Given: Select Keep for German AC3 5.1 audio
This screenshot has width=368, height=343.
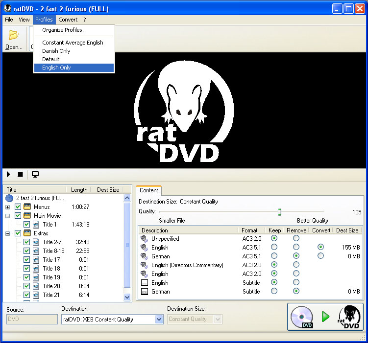Looking at the screenshot, I should (x=274, y=256).
